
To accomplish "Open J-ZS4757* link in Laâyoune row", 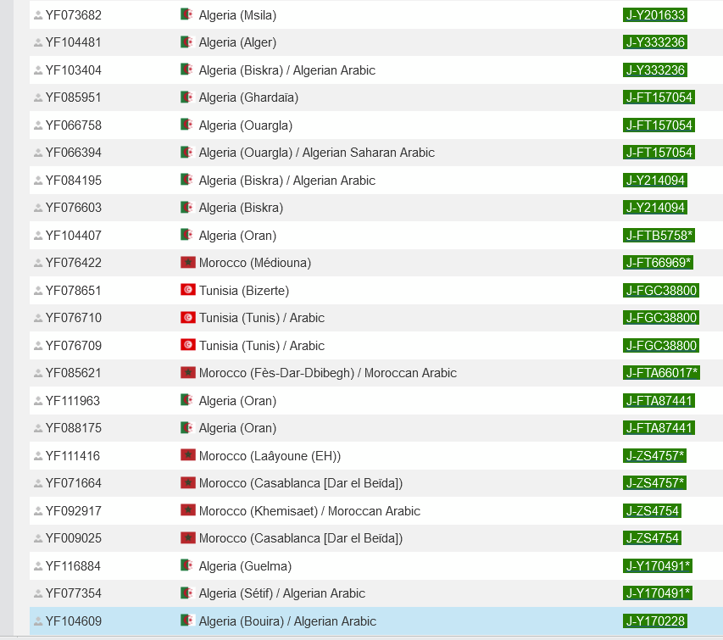I will coord(654,455).
